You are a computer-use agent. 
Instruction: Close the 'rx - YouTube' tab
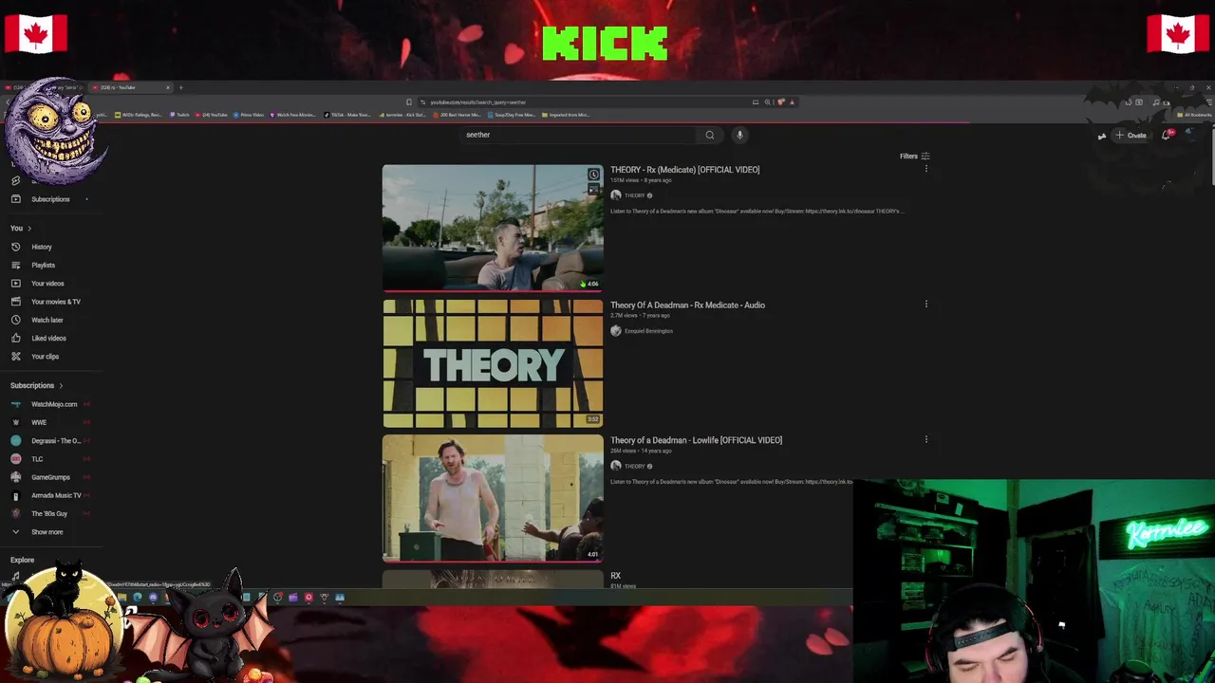(x=168, y=87)
